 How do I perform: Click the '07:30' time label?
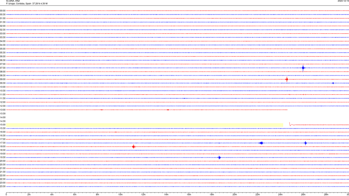[x=3, y=68]
